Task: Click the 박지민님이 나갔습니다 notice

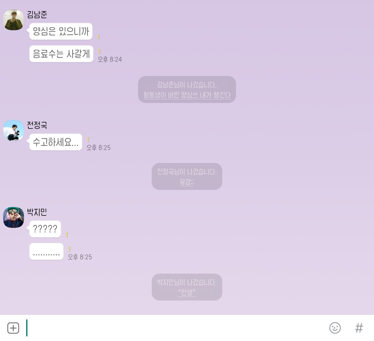Action: (x=187, y=282)
